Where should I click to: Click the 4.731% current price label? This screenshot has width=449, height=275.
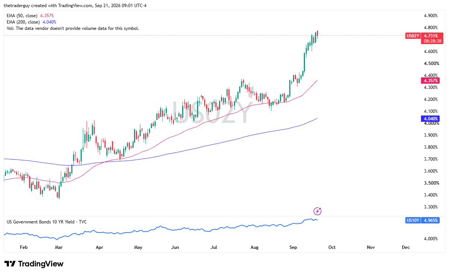click(431, 36)
